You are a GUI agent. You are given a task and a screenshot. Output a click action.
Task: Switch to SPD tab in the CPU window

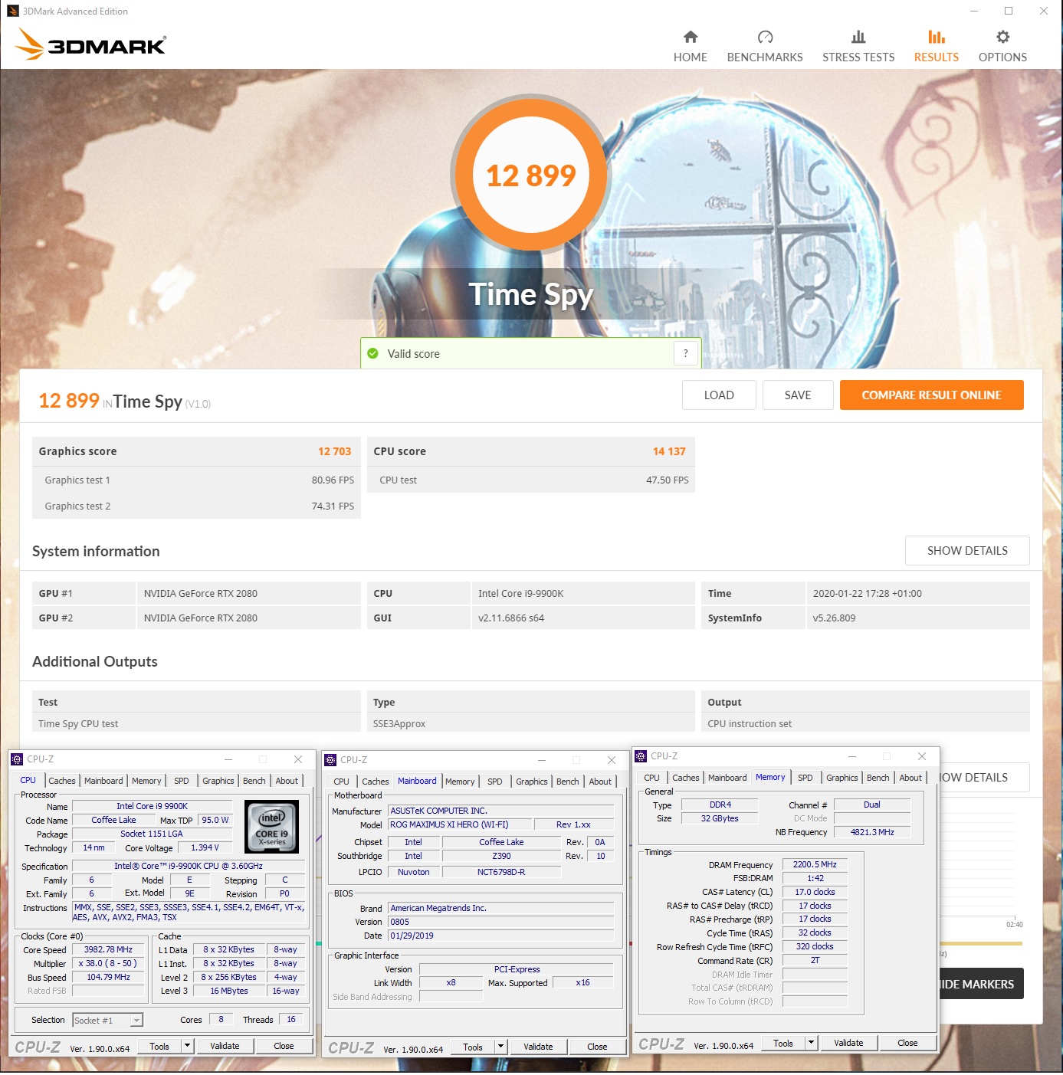point(182,781)
